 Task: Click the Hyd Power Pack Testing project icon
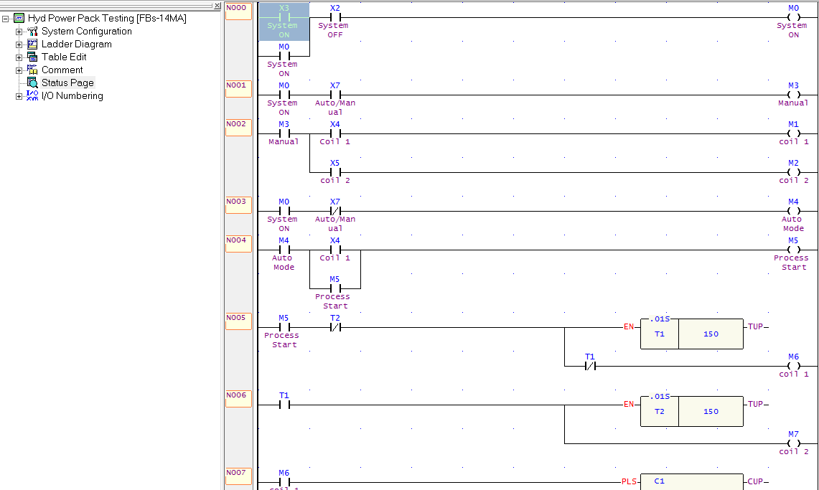coord(18,18)
